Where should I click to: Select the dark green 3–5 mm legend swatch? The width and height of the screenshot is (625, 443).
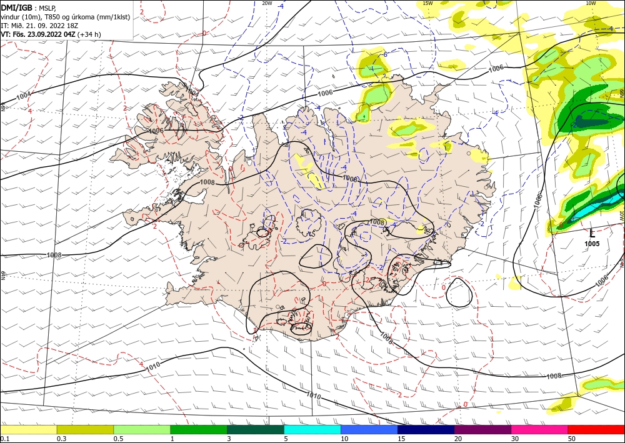(x=256, y=429)
